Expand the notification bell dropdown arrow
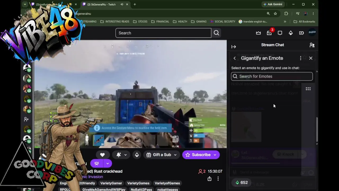 click(x=126, y=155)
